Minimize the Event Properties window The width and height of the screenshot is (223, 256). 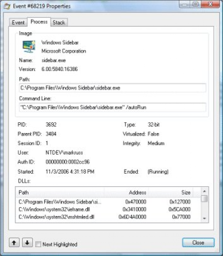[184, 4]
